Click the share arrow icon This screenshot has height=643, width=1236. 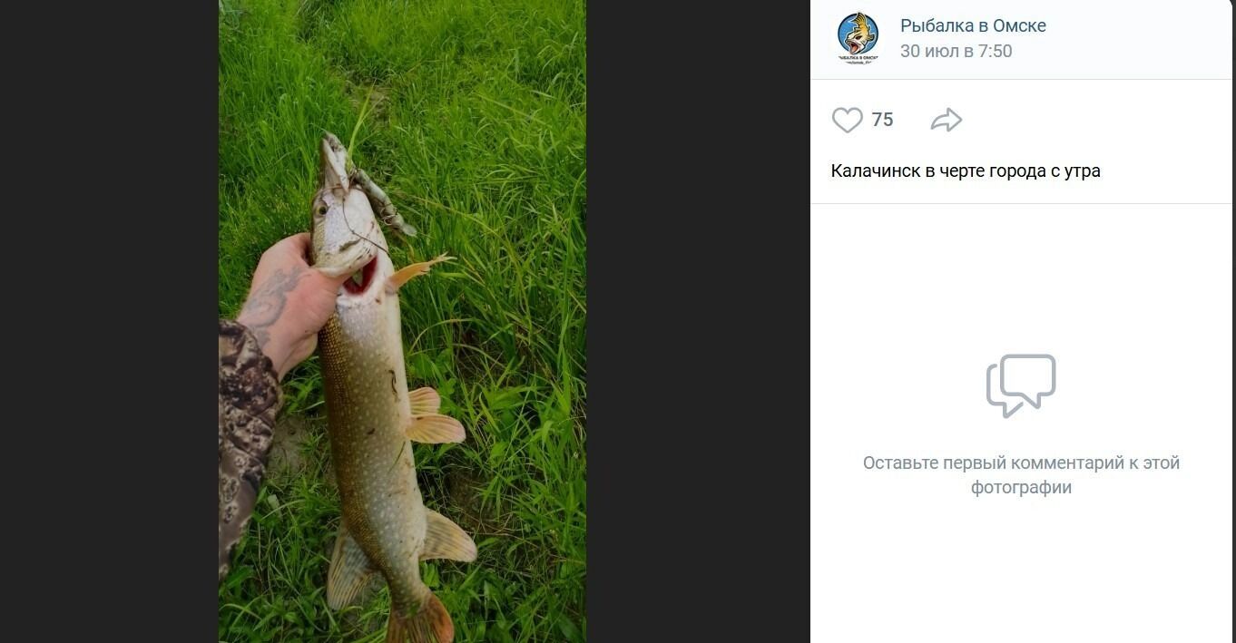coord(946,120)
